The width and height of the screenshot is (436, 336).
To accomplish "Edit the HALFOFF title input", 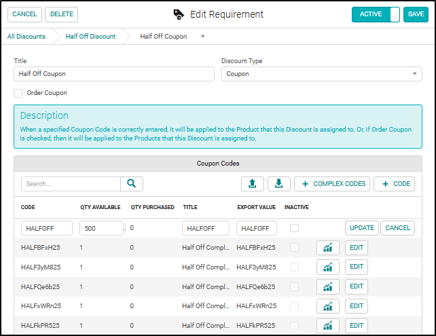I will click(206, 229).
